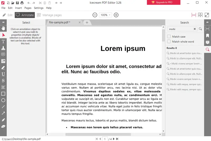Screen dimensions: 211x141
Task: Activate the Underline text tool
Action: (x=3, y=74)
